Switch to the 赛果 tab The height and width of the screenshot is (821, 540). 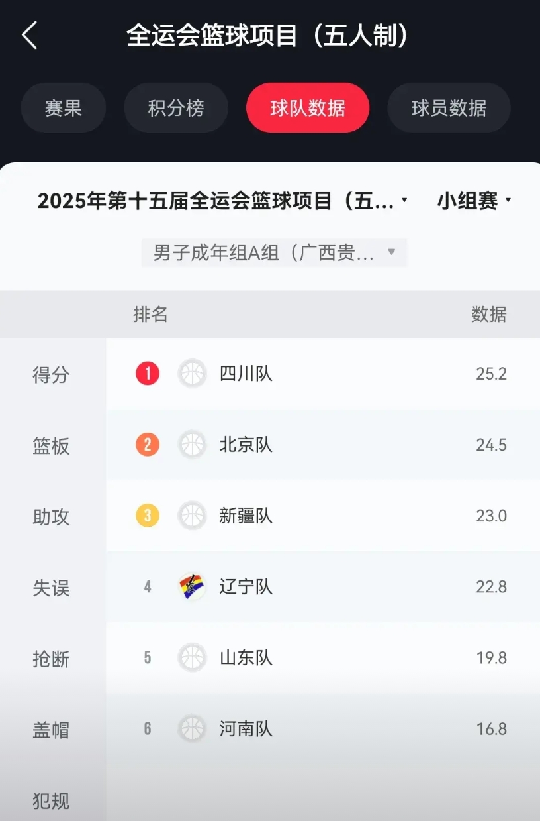coord(64,108)
